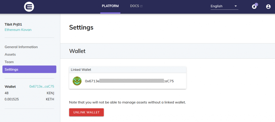Open General Information in the sidebar
This screenshot has width=275, height=122.
pos(21,47)
